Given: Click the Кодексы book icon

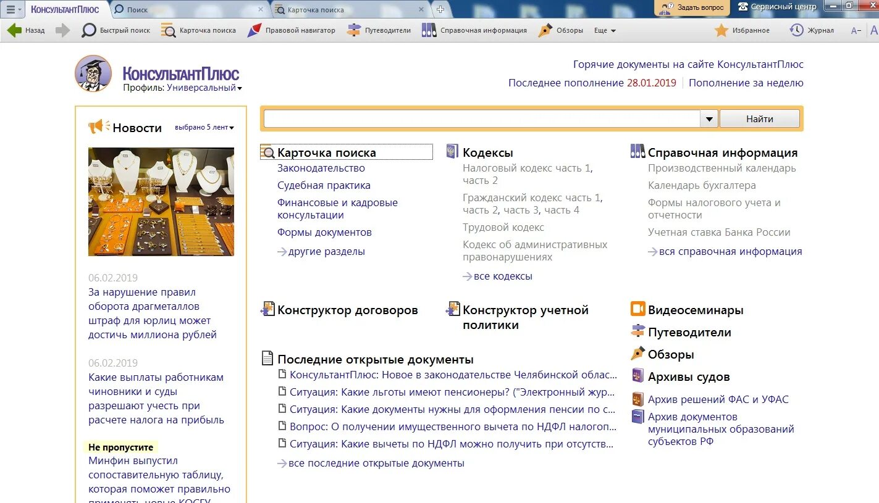Looking at the screenshot, I should 453,152.
